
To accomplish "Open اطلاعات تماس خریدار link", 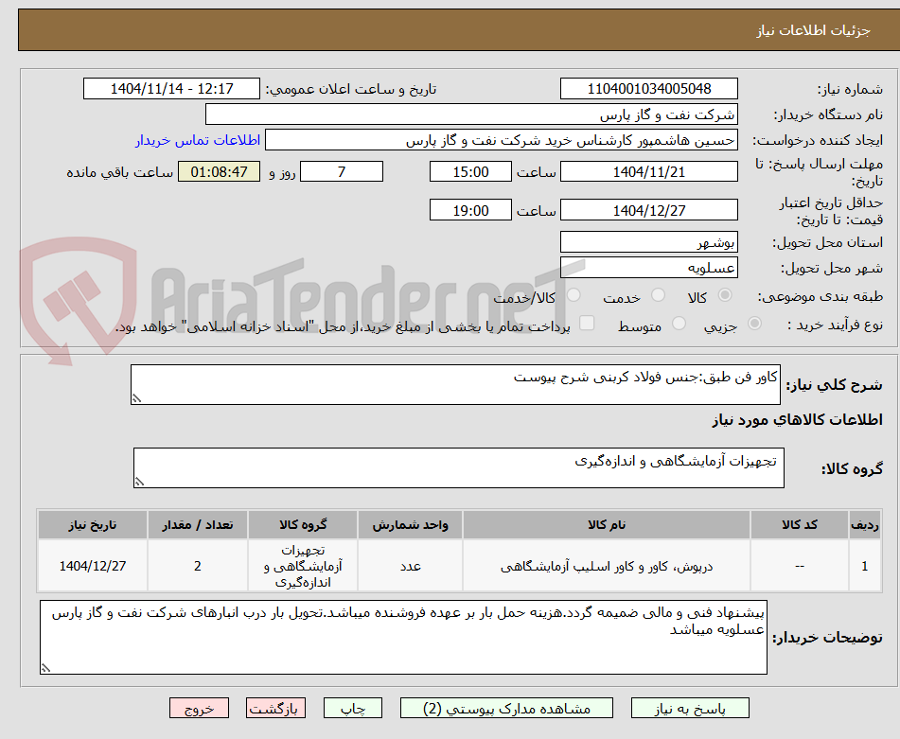I will pos(198,140).
